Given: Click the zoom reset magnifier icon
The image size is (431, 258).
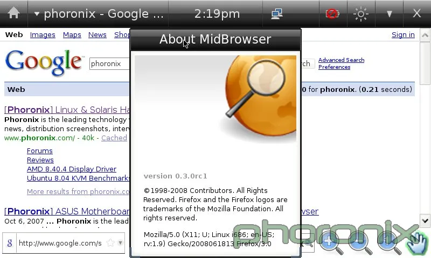Looking at the screenshot, I should (389, 242).
